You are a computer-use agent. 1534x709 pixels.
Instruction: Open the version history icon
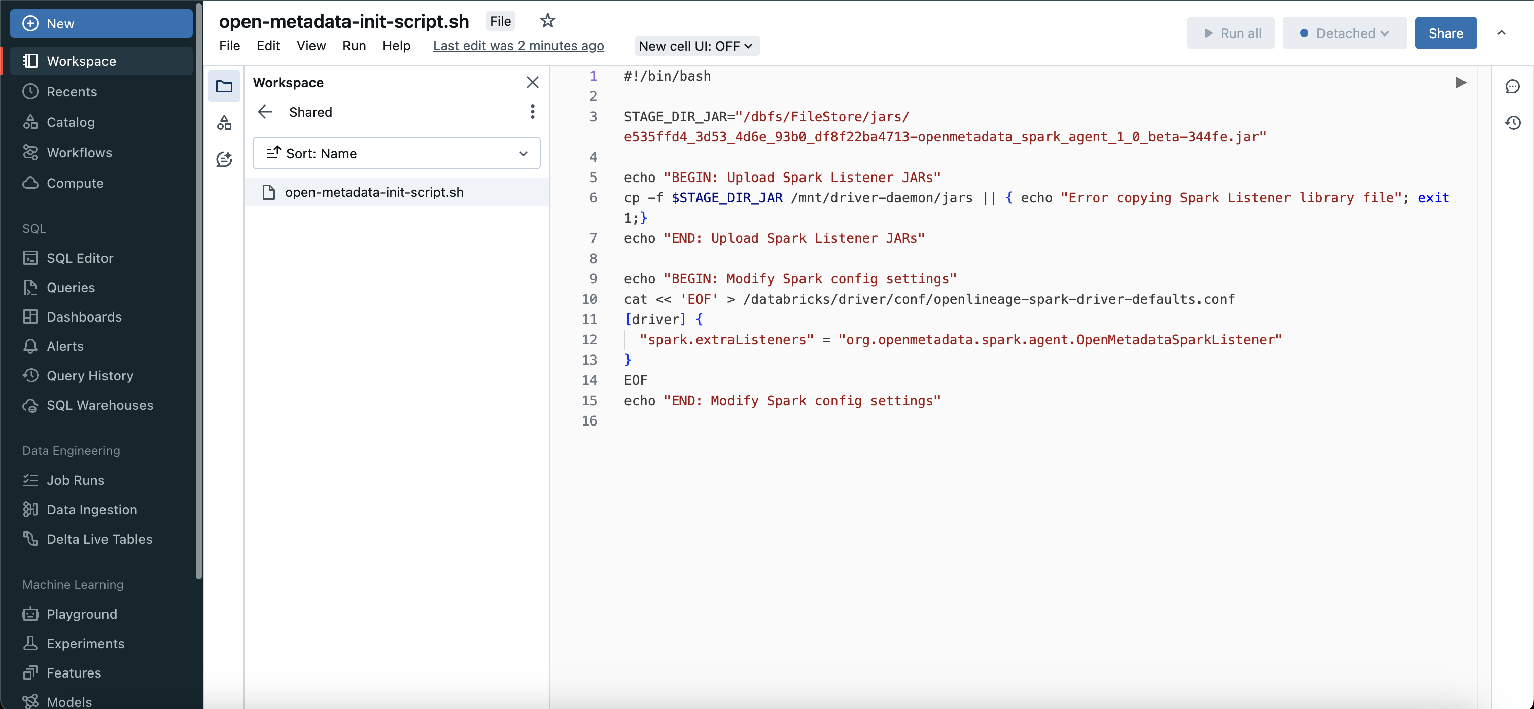coord(1513,123)
